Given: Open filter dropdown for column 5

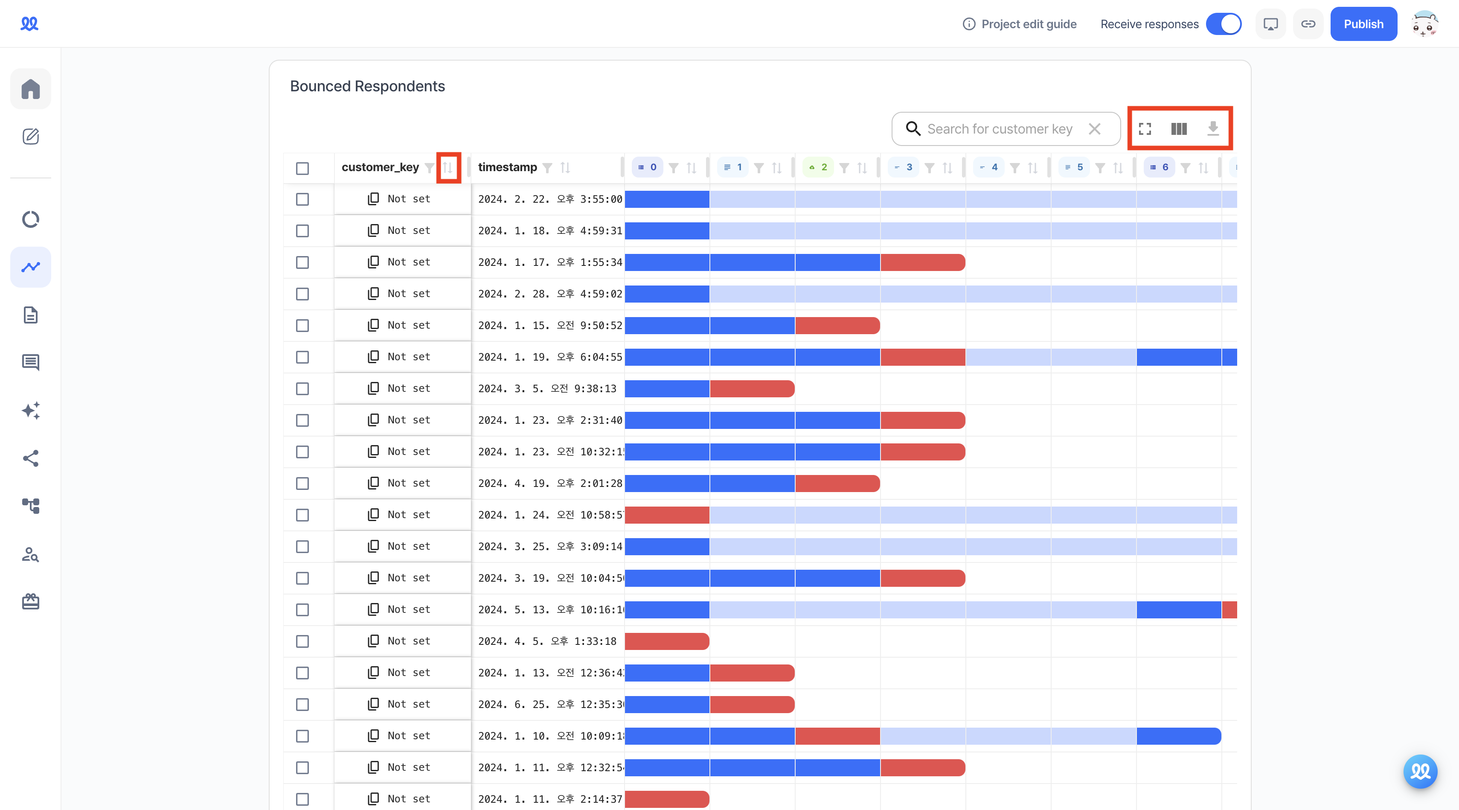Looking at the screenshot, I should coord(1100,168).
